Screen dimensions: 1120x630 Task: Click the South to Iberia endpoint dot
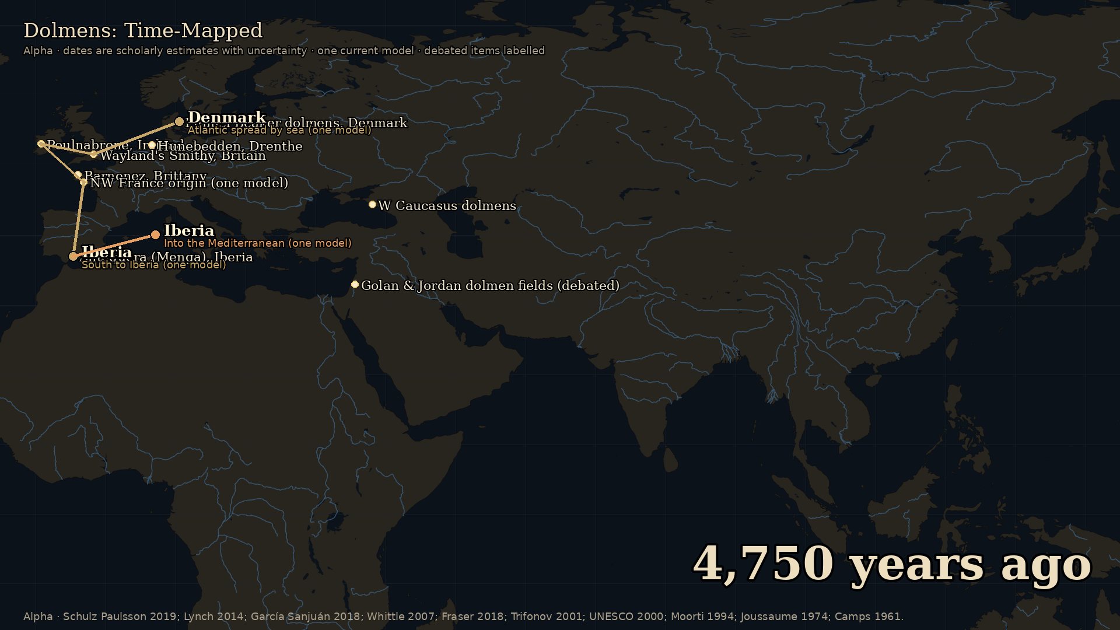coord(73,256)
